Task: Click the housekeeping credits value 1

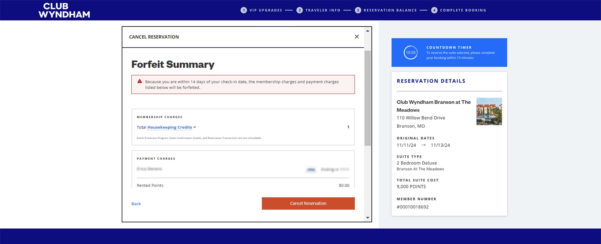Action: [x=348, y=127]
